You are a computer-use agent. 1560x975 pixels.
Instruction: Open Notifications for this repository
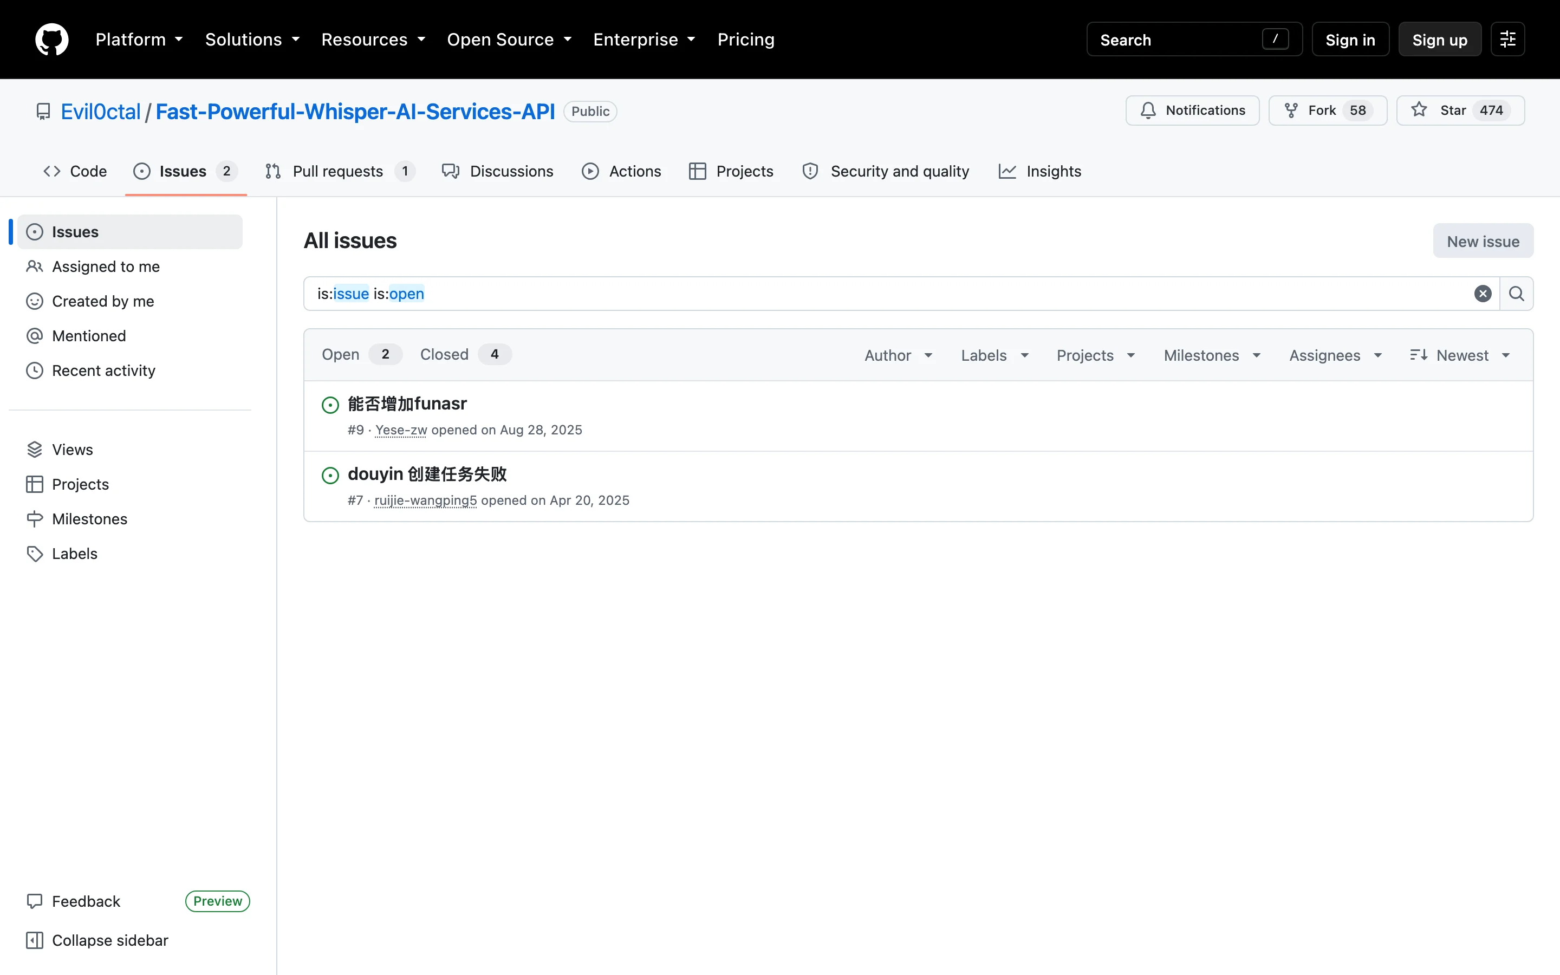(x=1192, y=110)
